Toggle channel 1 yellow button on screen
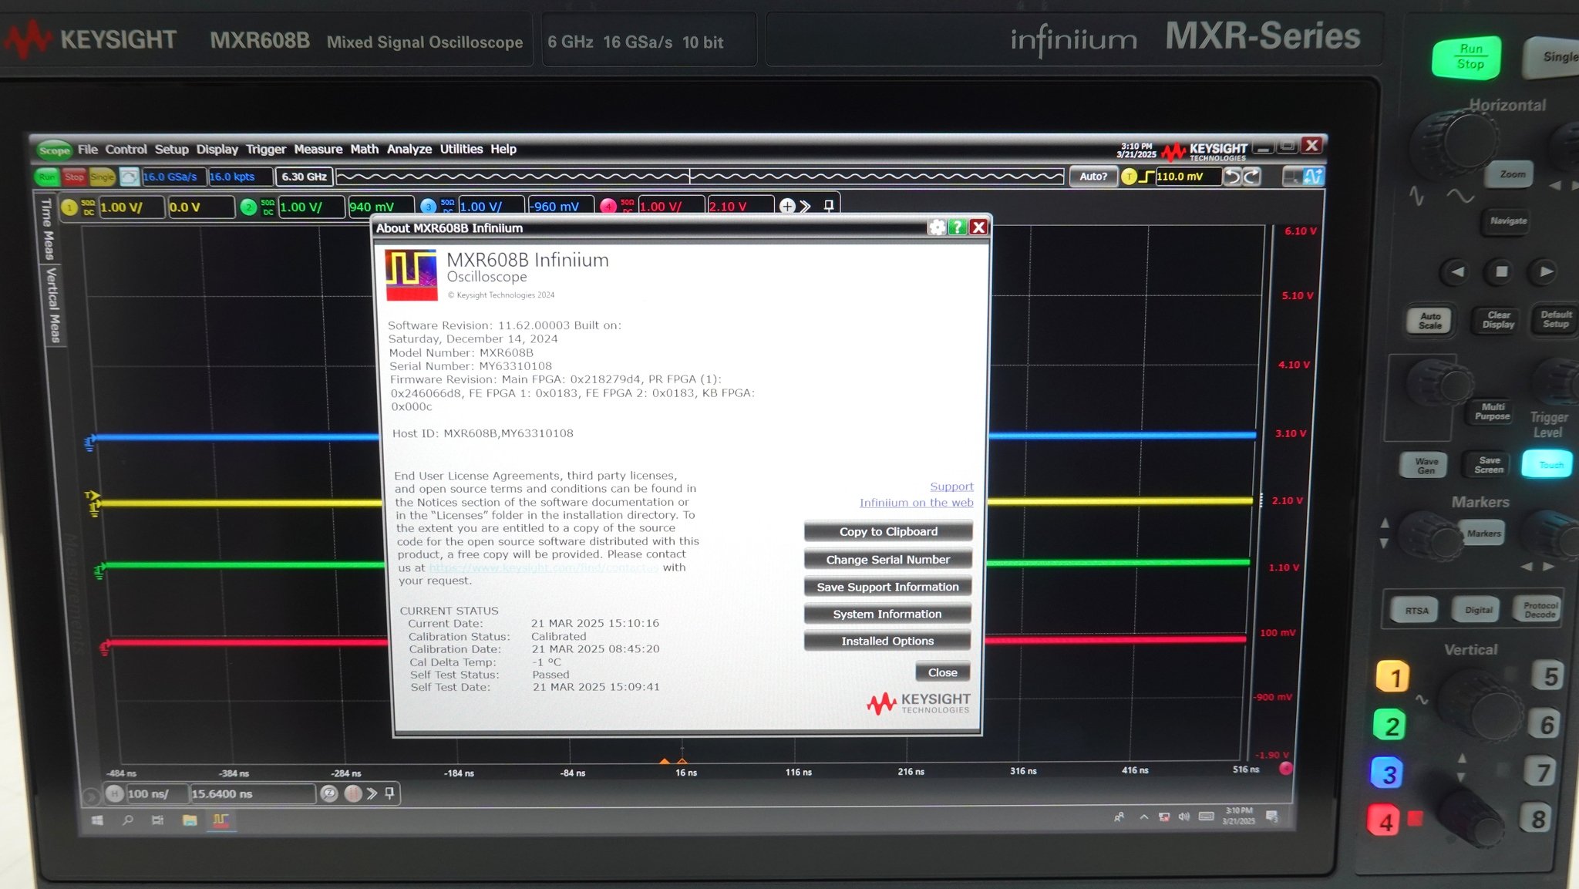The image size is (1579, 889). click(x=69, y=207)
